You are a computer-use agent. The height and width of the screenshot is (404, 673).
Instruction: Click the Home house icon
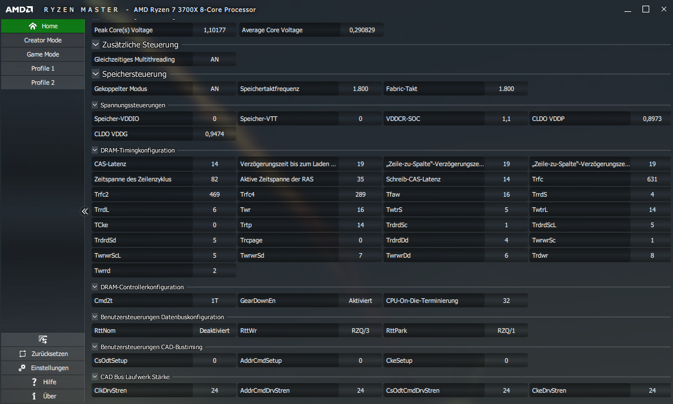[x=33, y=26]
